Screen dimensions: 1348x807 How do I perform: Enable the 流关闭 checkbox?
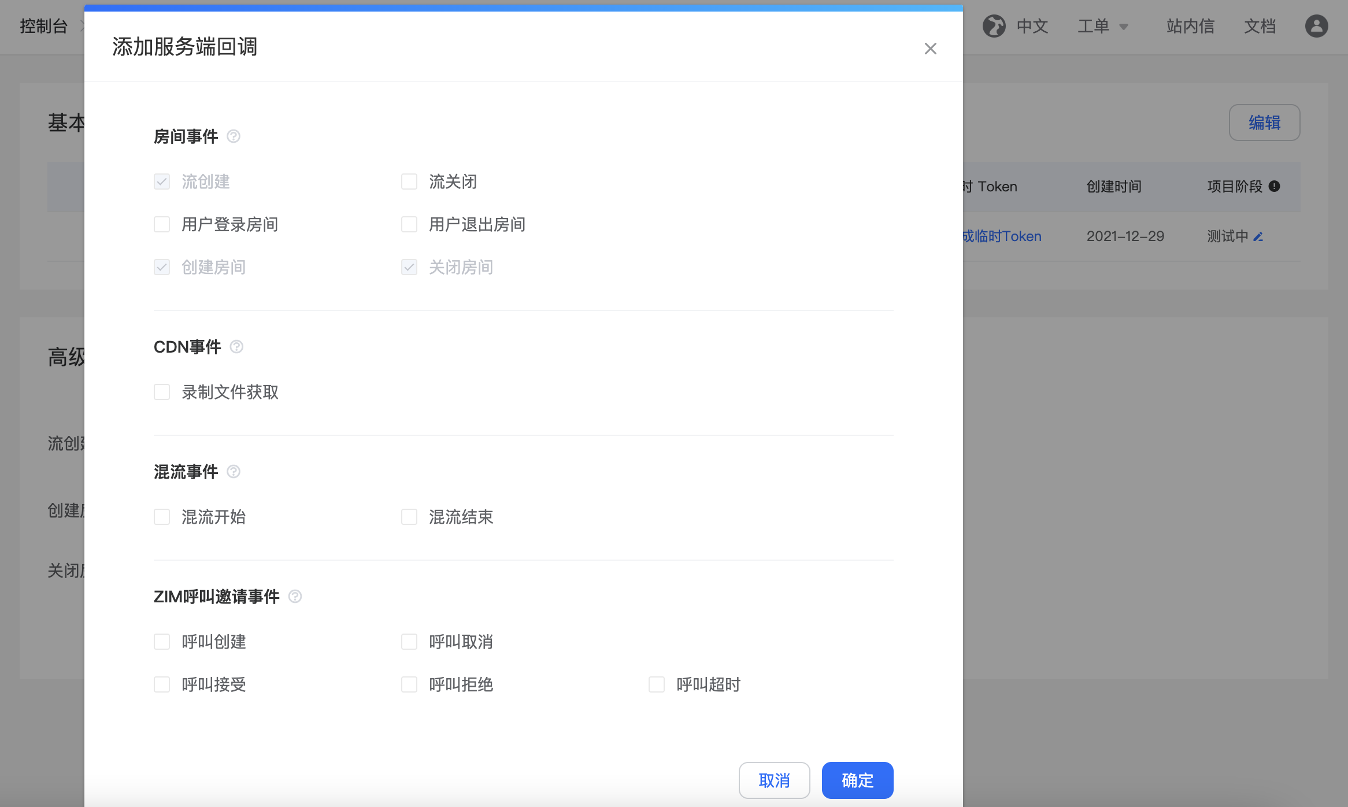409,182
